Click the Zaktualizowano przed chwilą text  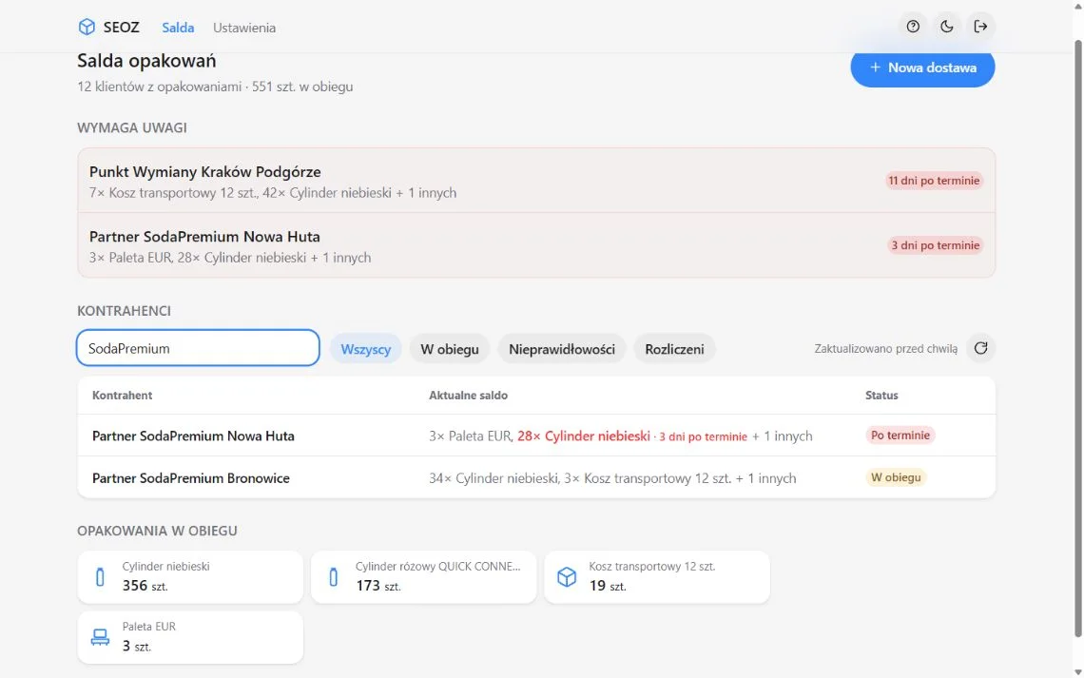pos(885,349)
